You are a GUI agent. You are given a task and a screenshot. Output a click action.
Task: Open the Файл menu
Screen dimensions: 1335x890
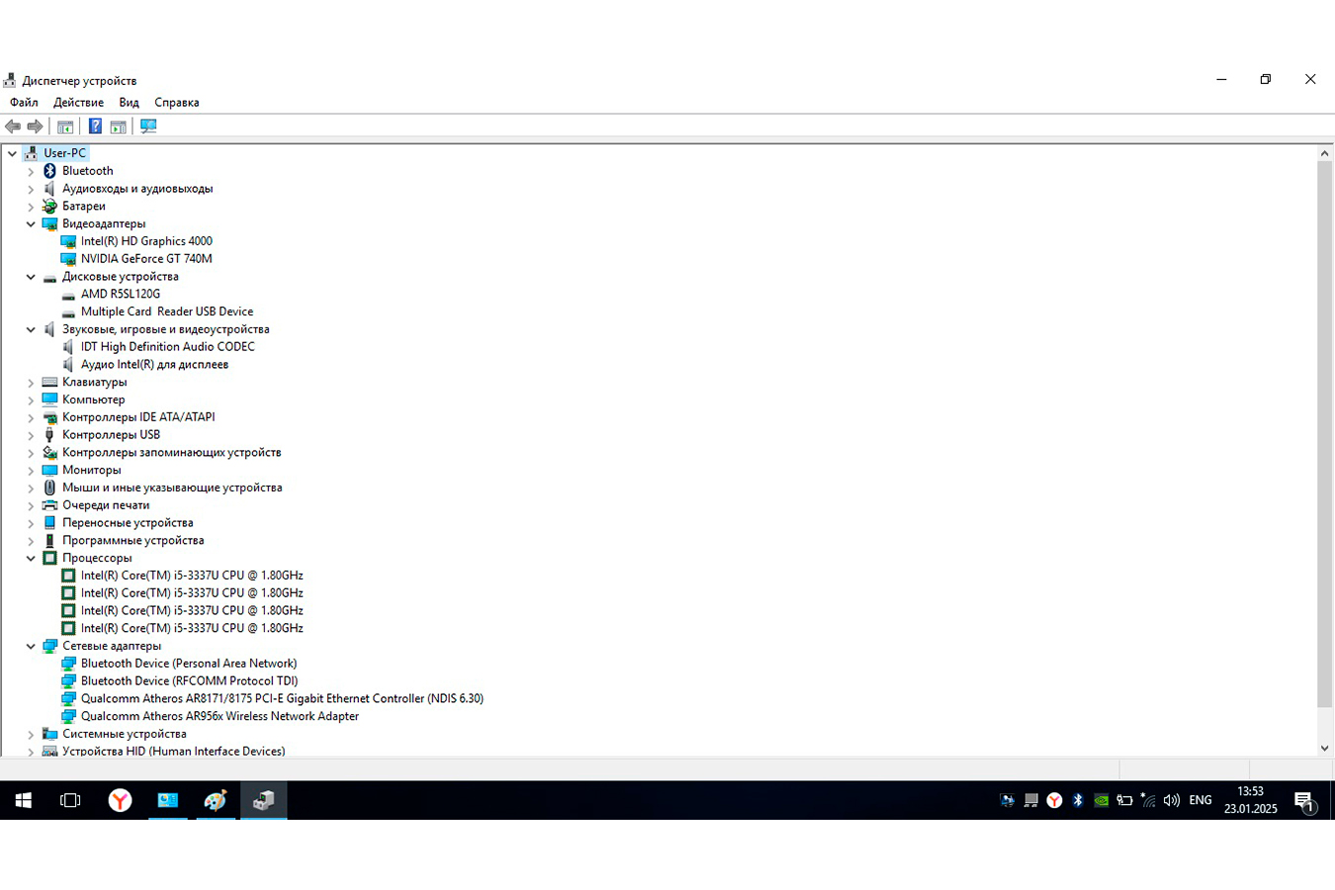click(x=24, y=103)
